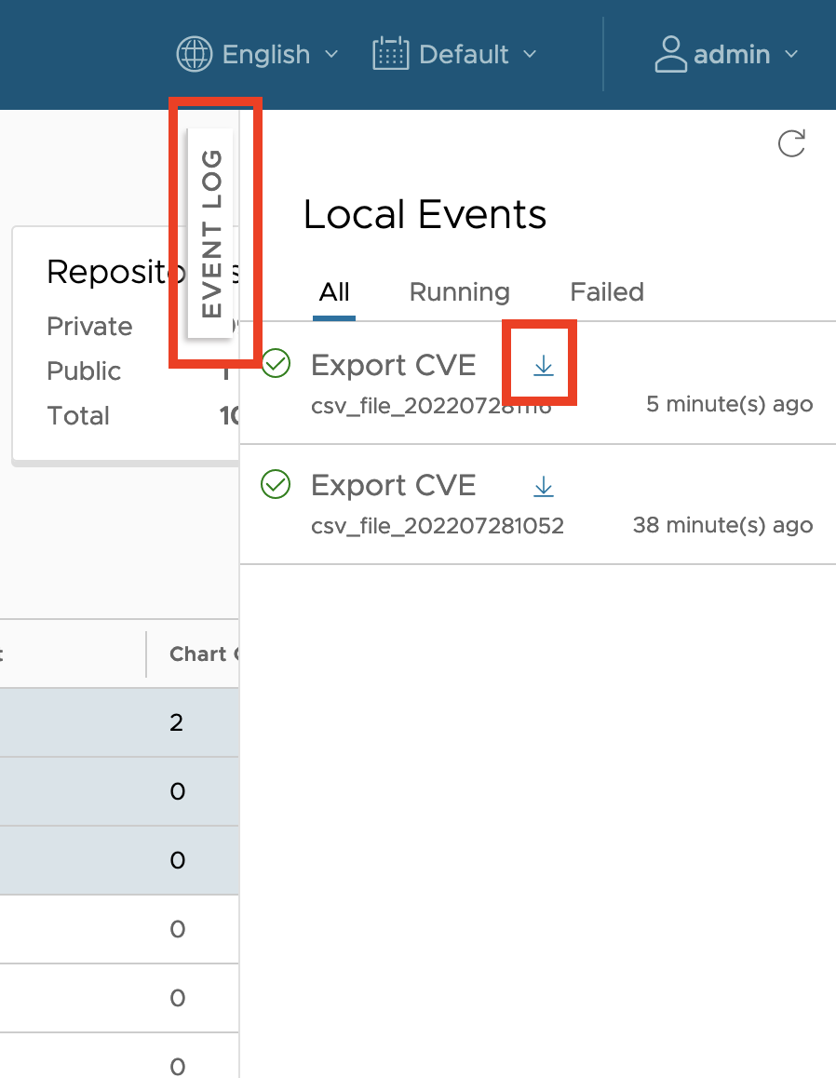Download the csv_file_202207281052 export

543,485
